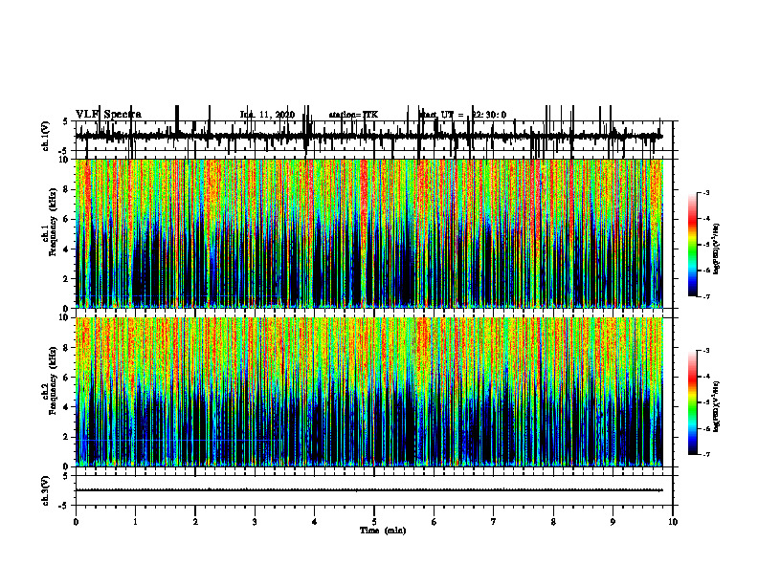Click the '-3' value on ch.2 color bar
The width and height of the screenshot is (758, 585).
pos(706,351)
